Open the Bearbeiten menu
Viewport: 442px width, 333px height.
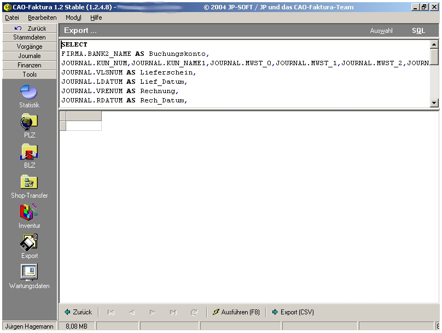[x=42, y=18]
